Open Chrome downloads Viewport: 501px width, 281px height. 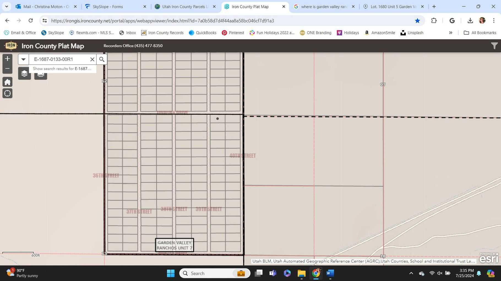(470, 21)
